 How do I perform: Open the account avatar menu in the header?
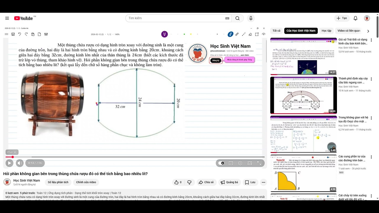pyautogui.click(x=367, y=18)
